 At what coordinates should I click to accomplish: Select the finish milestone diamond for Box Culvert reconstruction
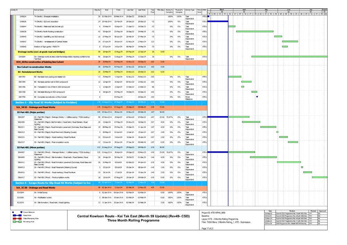click(257, 97)
